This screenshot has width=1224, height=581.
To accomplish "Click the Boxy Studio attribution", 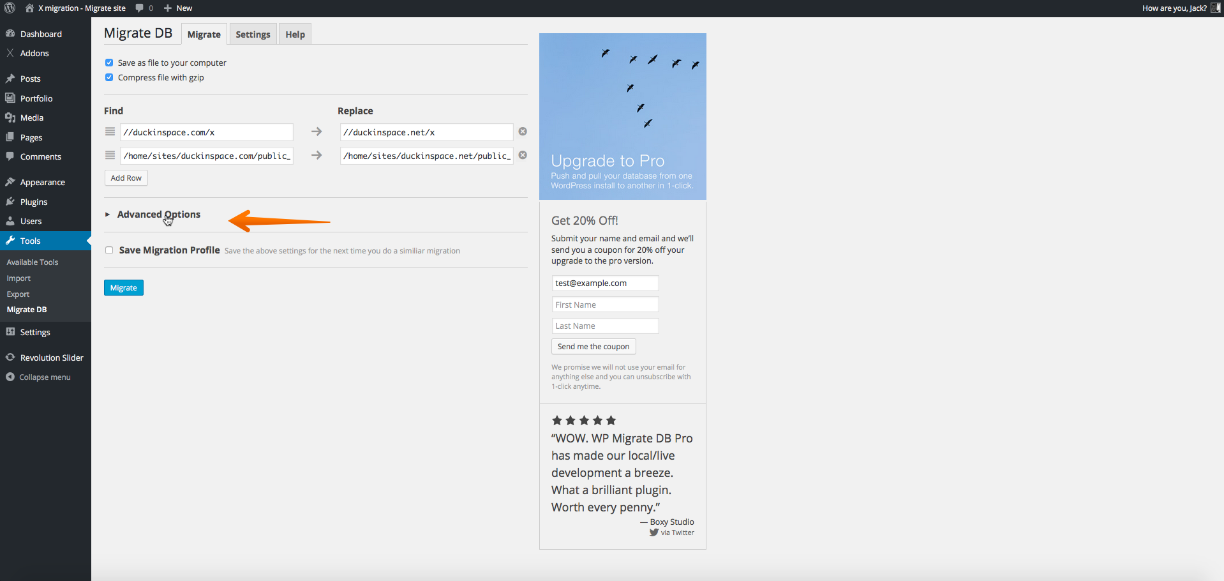I will coord(672,522).
